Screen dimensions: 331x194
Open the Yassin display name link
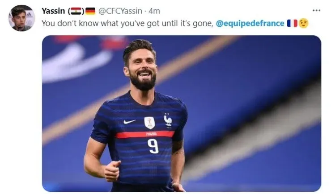53,11
